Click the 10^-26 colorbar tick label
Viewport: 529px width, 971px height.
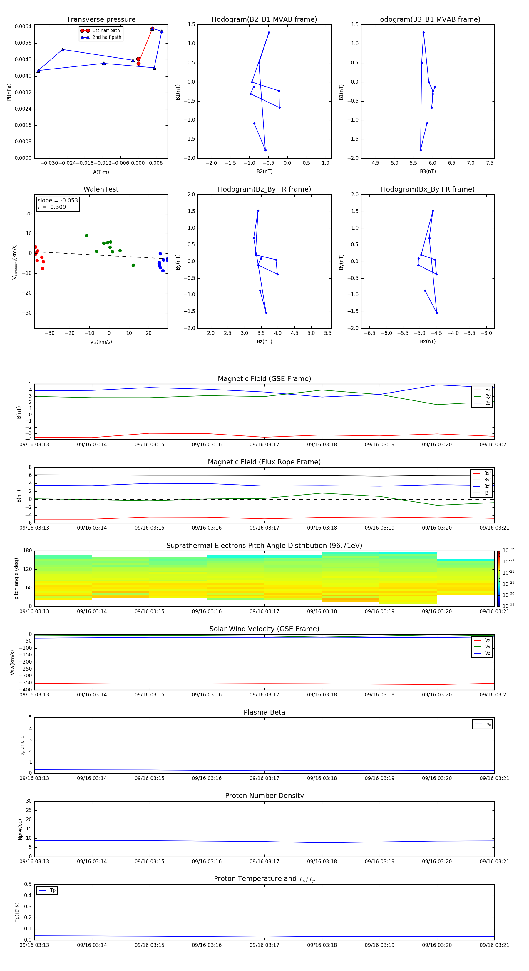508,550
